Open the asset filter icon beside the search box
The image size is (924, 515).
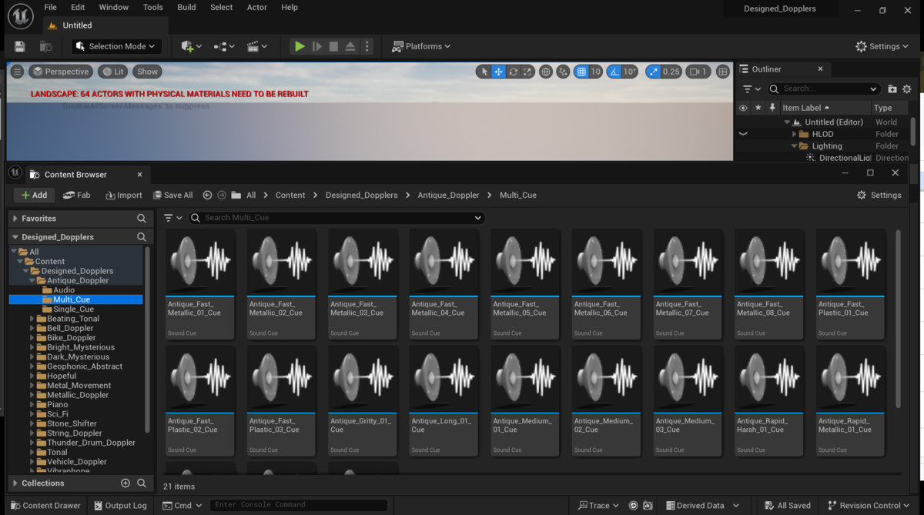(172, 218)
